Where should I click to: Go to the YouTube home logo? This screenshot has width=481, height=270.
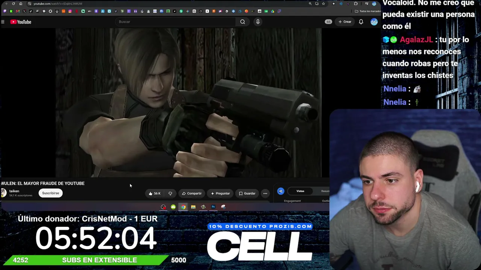pyautogui.click(x=21, y=22)
